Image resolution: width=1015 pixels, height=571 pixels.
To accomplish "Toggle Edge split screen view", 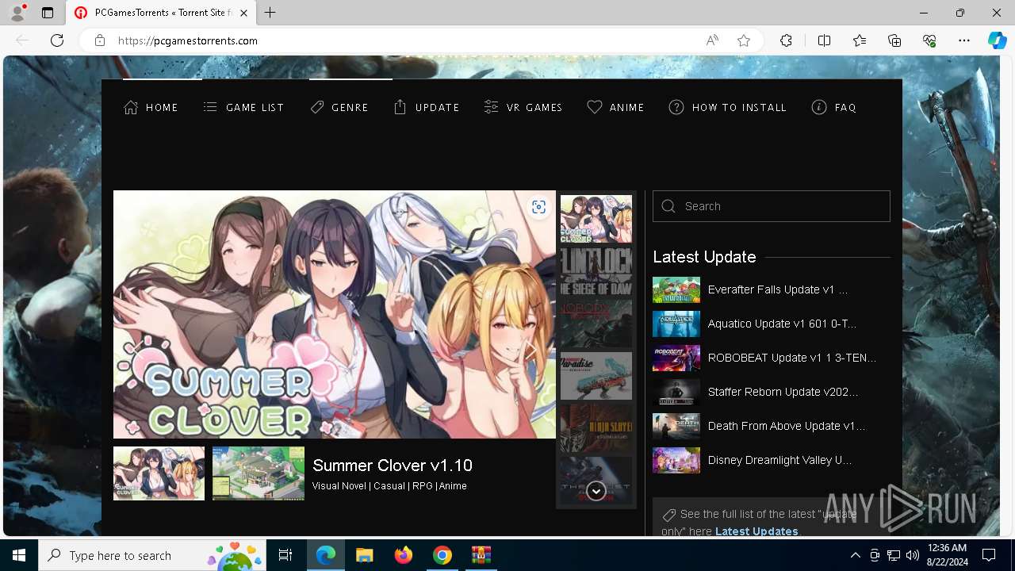I will (824, 40).
